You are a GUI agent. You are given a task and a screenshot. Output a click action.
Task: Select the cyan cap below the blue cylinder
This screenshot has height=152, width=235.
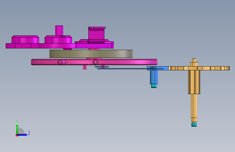pyautogui.click(x=154, y=86)
